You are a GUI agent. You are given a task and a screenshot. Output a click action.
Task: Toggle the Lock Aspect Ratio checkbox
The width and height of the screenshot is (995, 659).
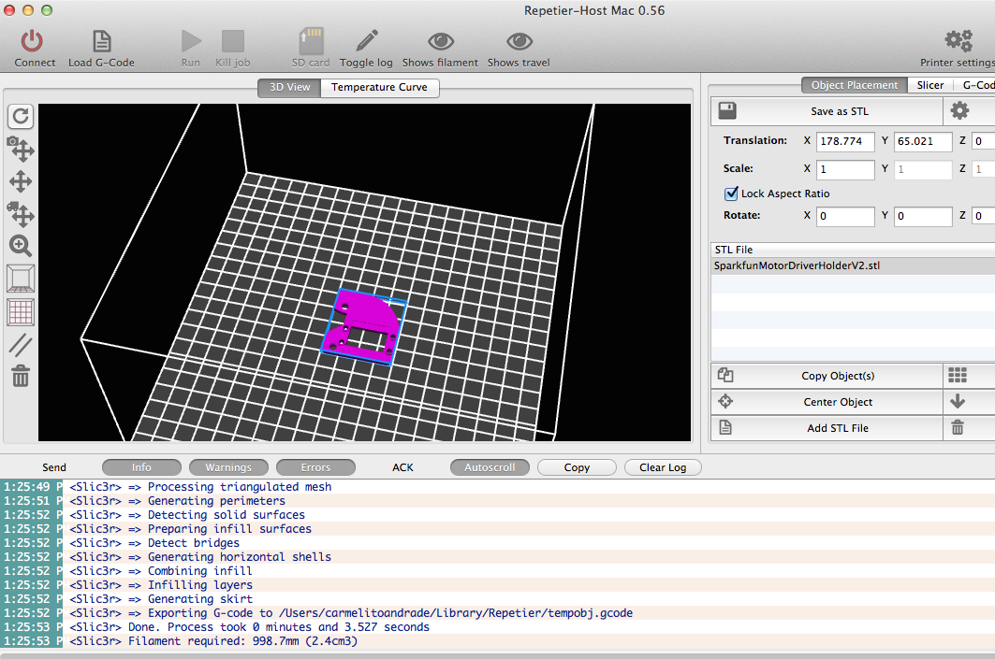(x=731, y=193)
